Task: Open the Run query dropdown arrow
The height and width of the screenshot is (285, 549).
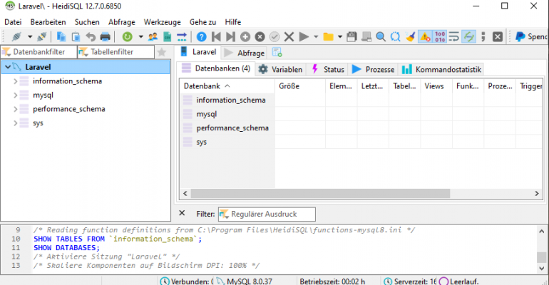Action: coord(316,37)
